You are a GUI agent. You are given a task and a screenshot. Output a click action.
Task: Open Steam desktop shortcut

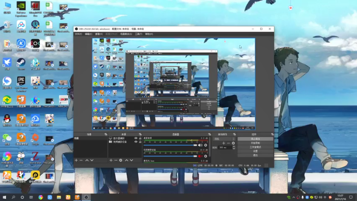click(x=21, y=64)
